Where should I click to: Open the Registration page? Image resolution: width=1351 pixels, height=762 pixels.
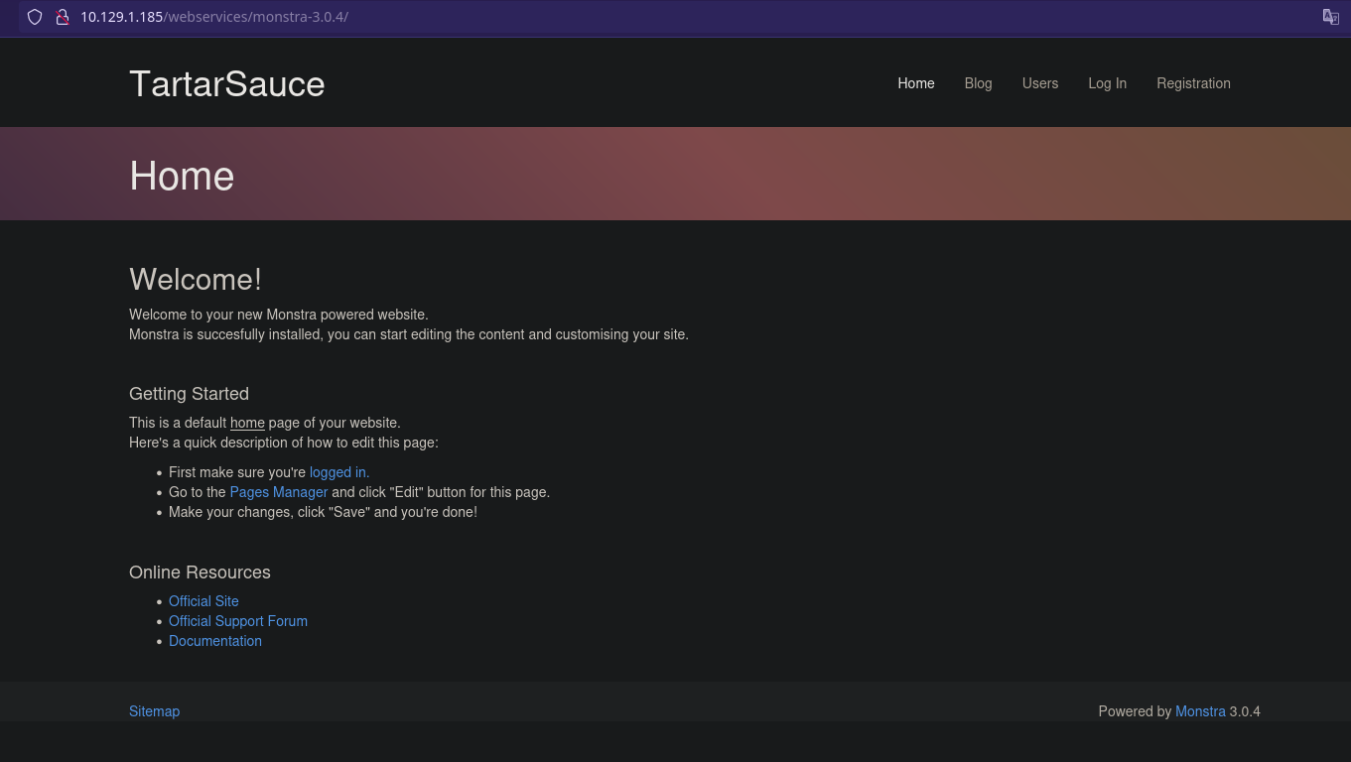click(1193, 83)
